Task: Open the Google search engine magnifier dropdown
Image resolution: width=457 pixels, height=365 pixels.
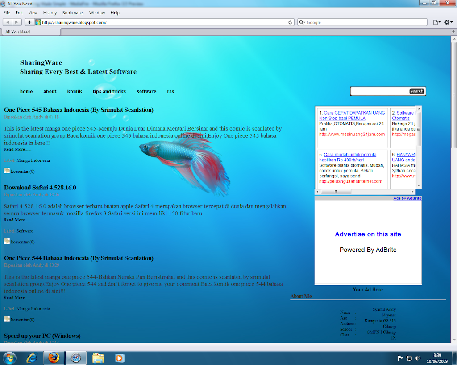Action: (x=302, y=22)
